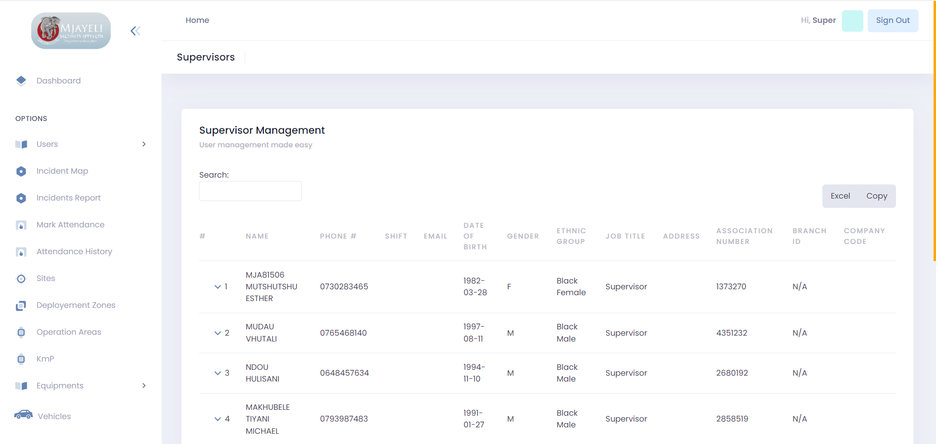
Task: Click the Mark Attendance icon
Action: [21, 225]
